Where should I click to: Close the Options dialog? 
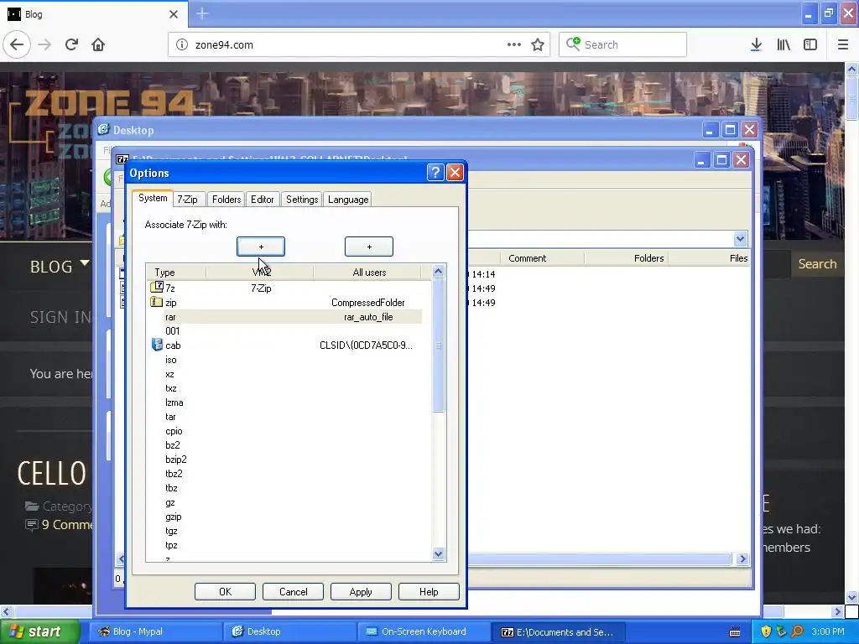[x=455, y=173]
